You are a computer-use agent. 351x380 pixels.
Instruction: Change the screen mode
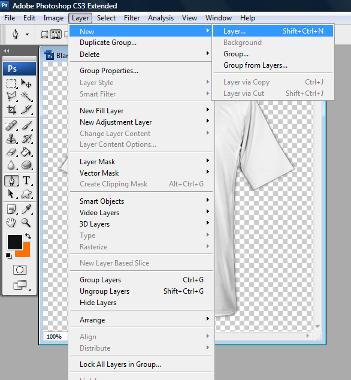[20, 285]
